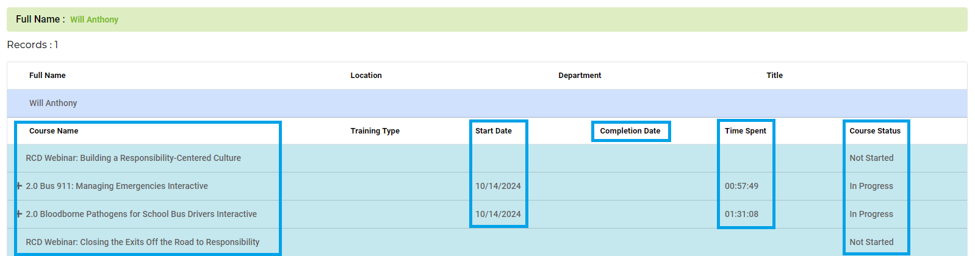
Task: Click the Location column header
Action: (x=365, y=76)
